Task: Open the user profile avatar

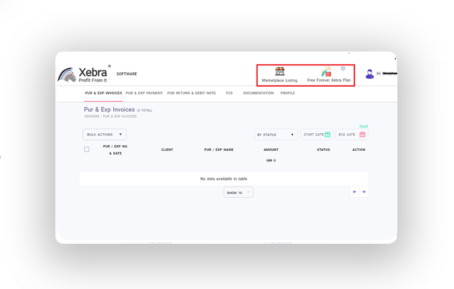Action: 370,74
